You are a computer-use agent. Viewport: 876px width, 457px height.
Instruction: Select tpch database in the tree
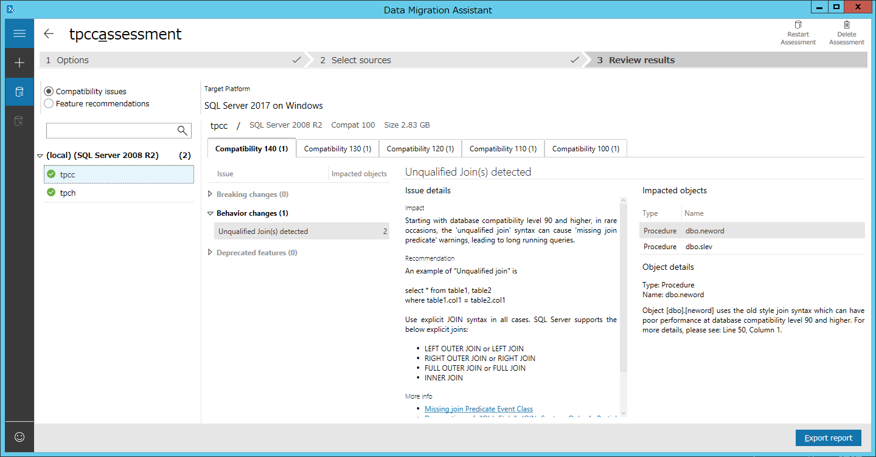pos(119,193)
